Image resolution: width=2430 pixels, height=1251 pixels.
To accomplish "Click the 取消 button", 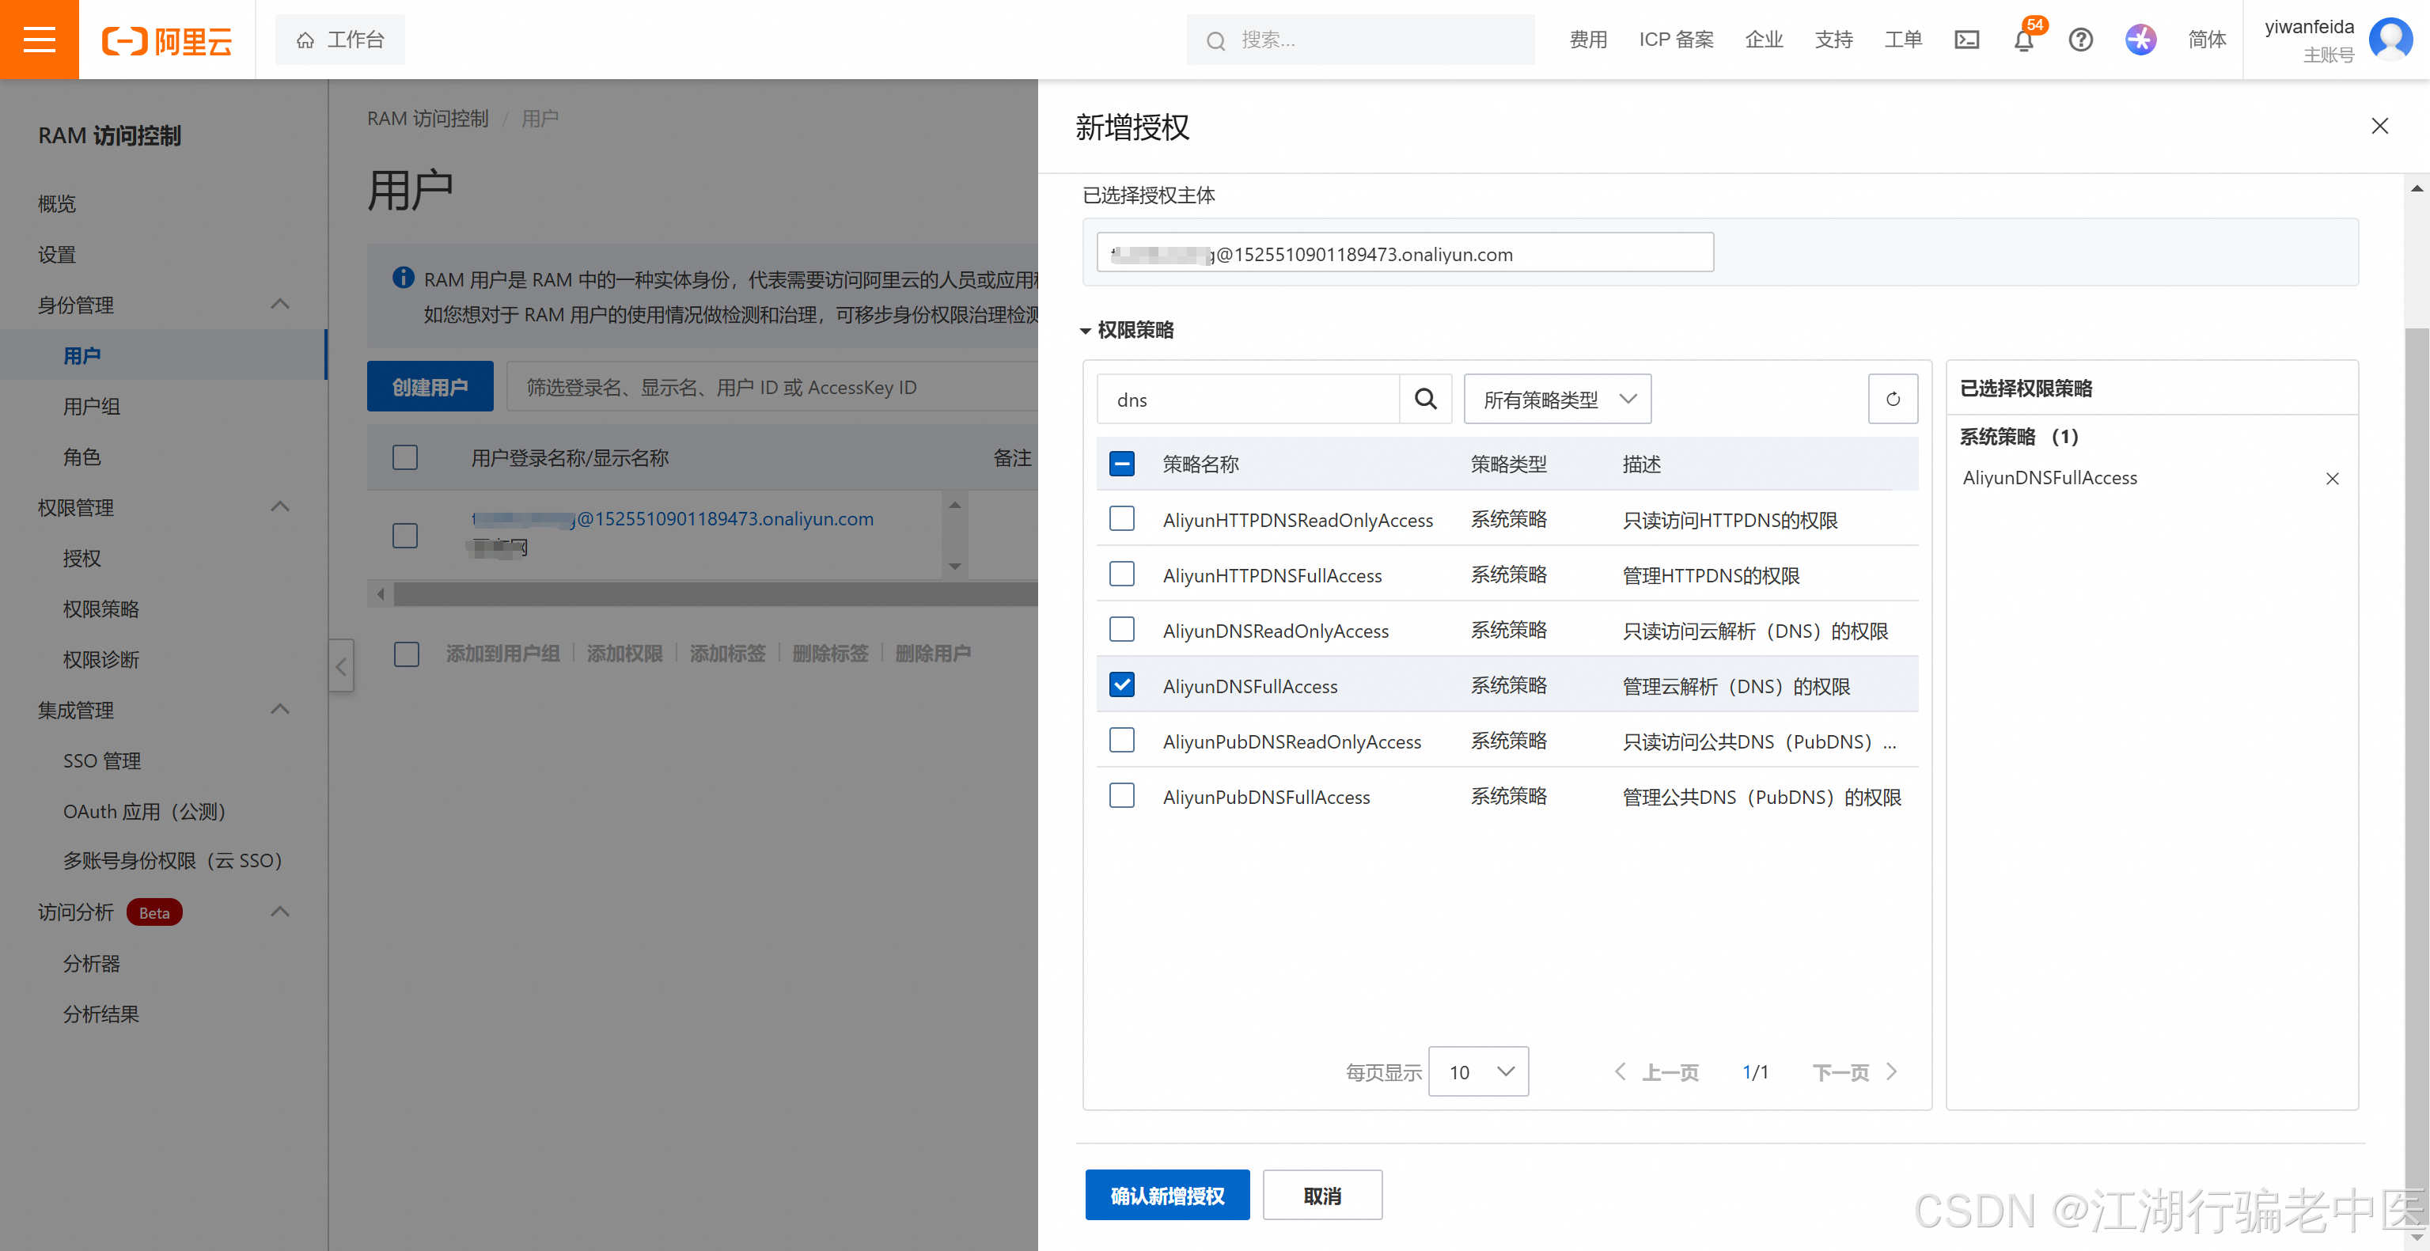I will tap(1321, 1196).
